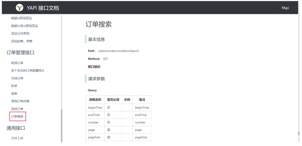Open the YApi link in top right

click(285, 8)
